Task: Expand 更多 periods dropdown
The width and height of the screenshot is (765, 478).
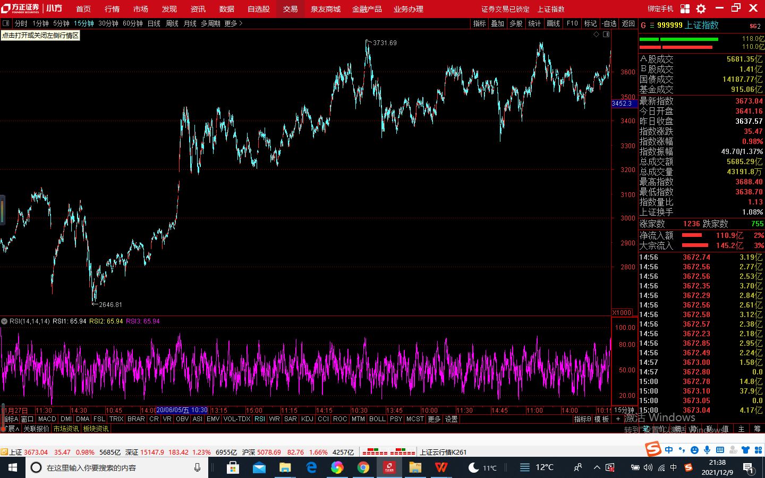Action: (233, 23)
